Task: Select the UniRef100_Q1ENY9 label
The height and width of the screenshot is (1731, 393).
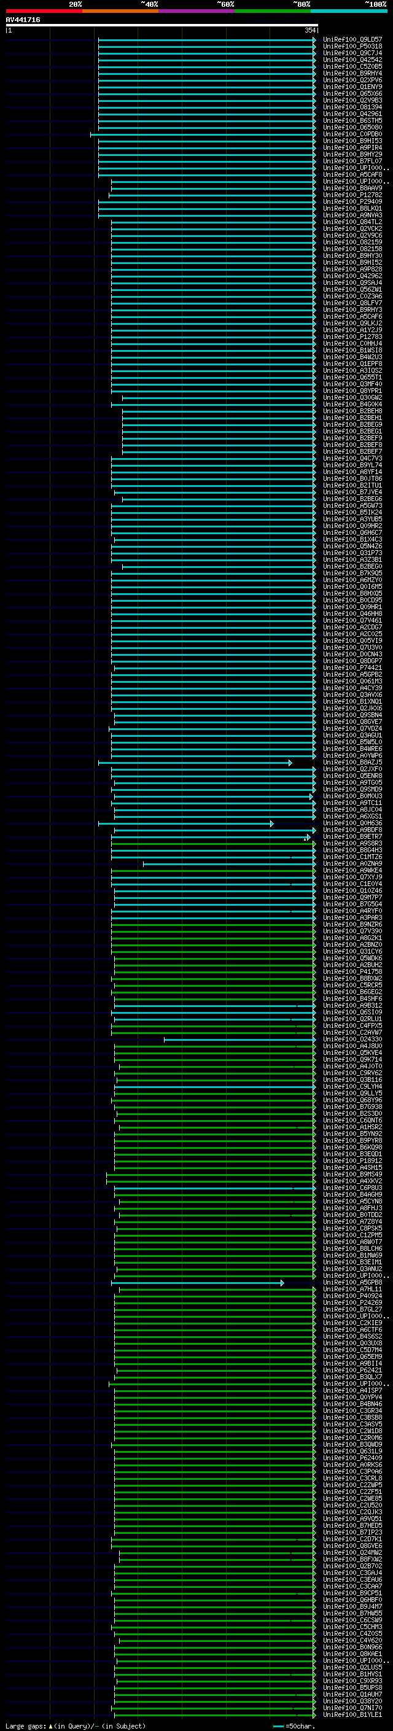Action: [x=352, y=87]
